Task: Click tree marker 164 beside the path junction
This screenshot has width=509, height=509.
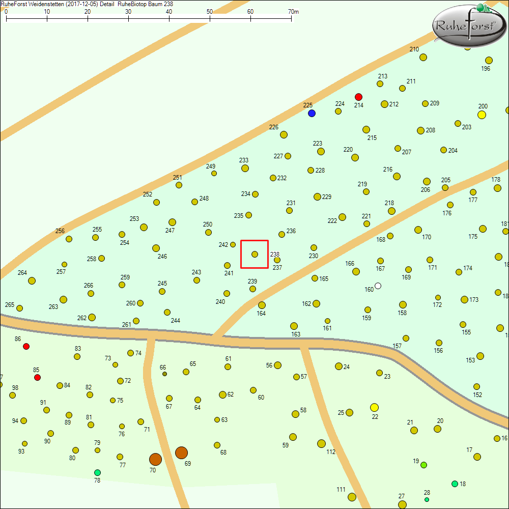Action: point(262,305)
